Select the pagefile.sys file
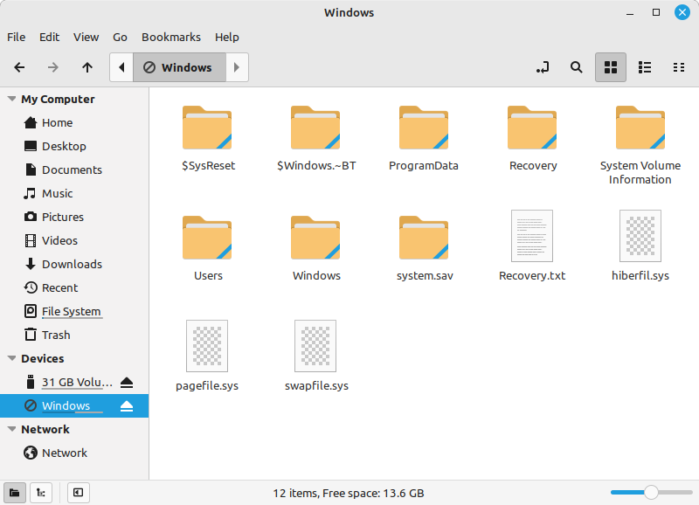699x505 pixels. [x=207, y=356]
